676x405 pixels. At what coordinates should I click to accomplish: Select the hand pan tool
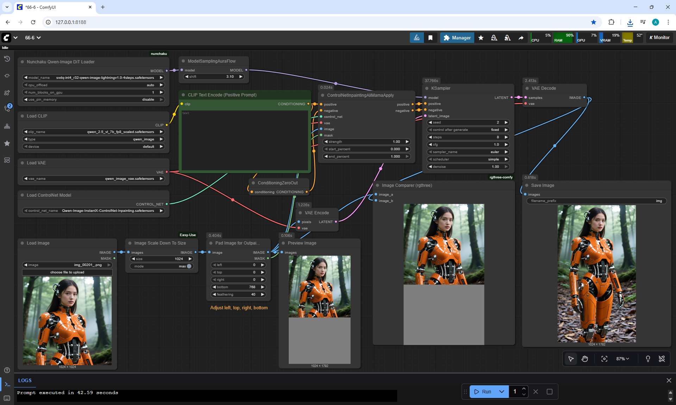[585, 359]
